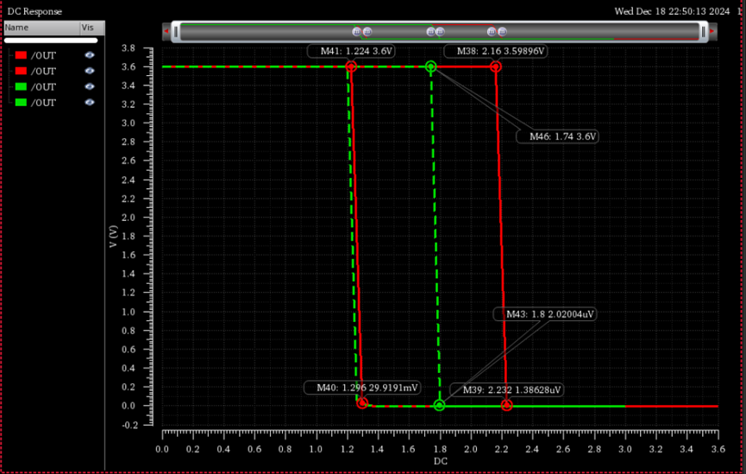Click red circle marker M41 on the 3.6V line
746x474 pixels.
(351, 66)
